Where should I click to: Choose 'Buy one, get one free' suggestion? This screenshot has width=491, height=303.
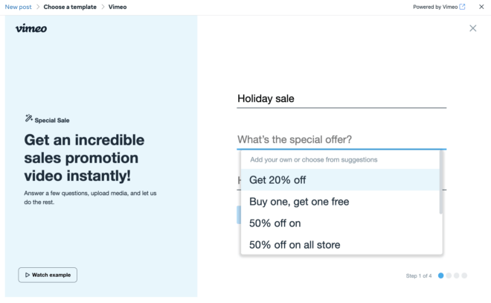click(340, 202)
